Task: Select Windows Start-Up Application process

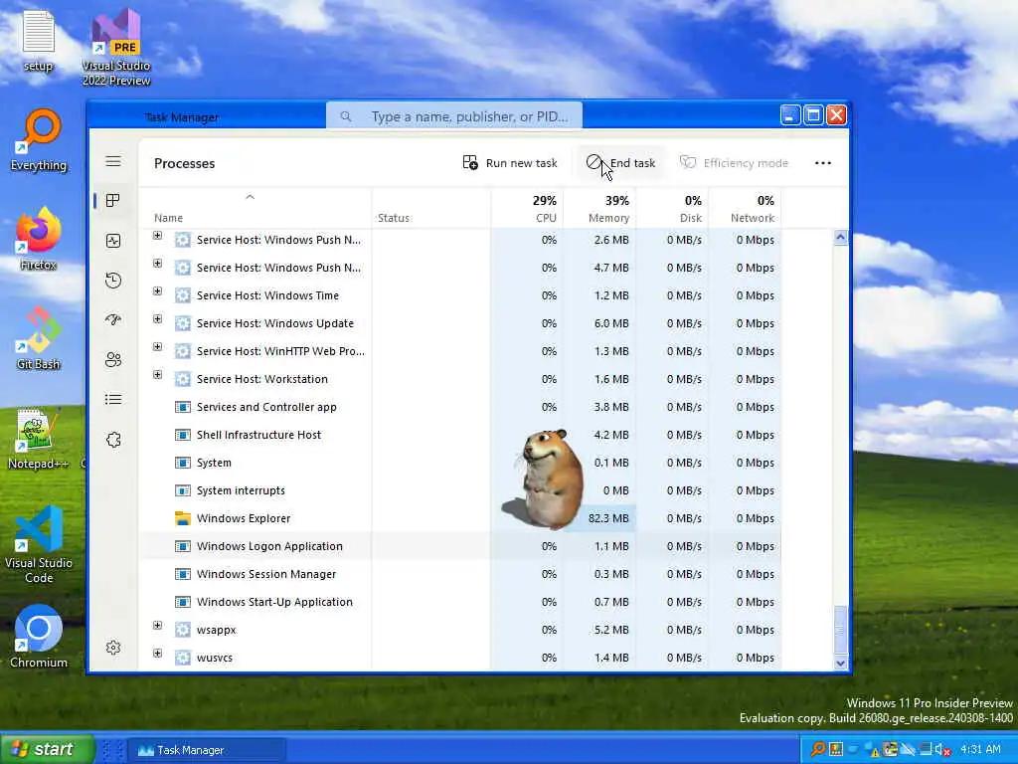Action: pos(459,602)
